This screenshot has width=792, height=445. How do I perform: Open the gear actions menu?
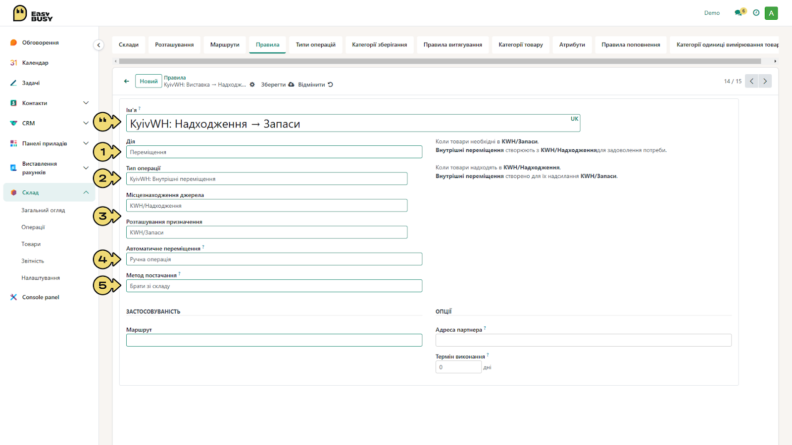[252, 85]
